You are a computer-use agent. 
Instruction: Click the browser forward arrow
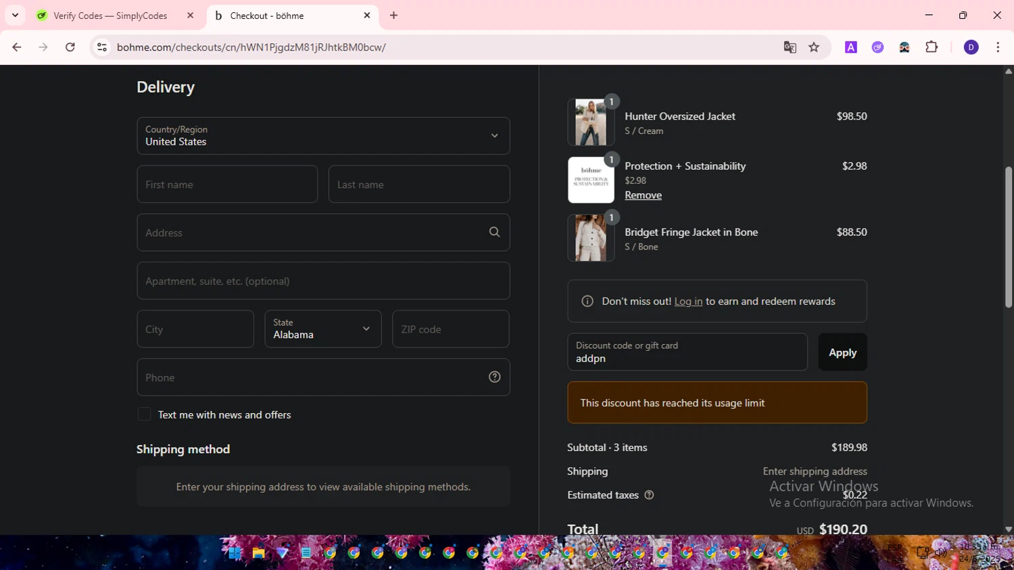(x=43, y=47)
